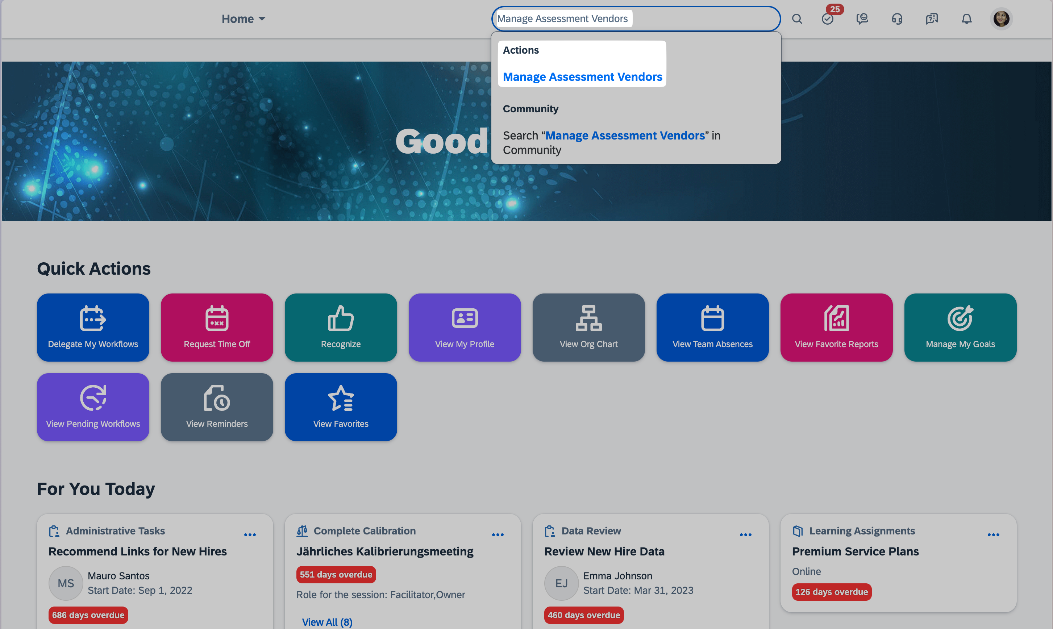This screenshot has width=1053, height=629.
Task: Click Mauro Santos name text
Action: (x=118, y=576)
